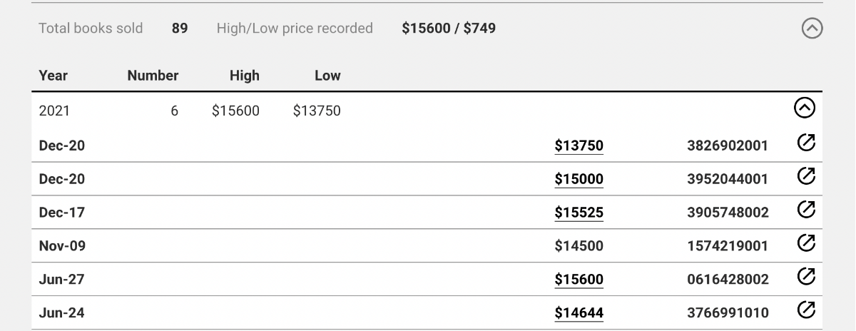Select the 2021 year row

point(427,109)
